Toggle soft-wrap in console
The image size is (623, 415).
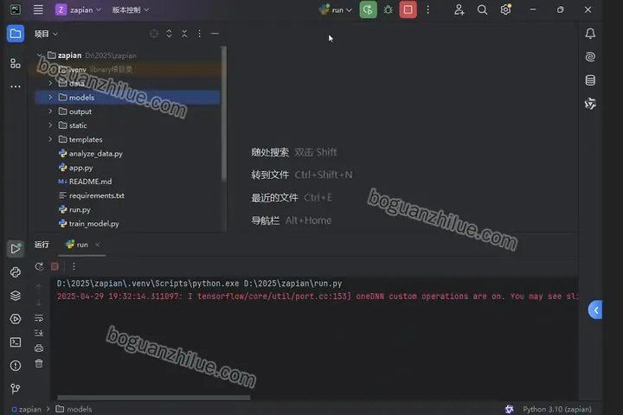pos(39,318)
